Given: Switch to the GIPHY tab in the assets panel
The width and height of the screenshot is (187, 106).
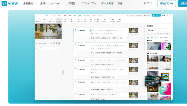Looking at the screenshot, I should [x=166, y=37].
